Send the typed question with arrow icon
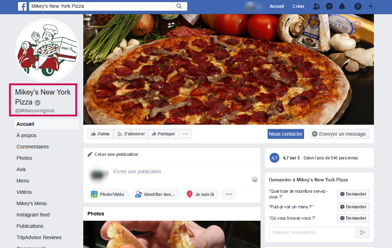Screen dimensions: 392x248 [363, 232]
